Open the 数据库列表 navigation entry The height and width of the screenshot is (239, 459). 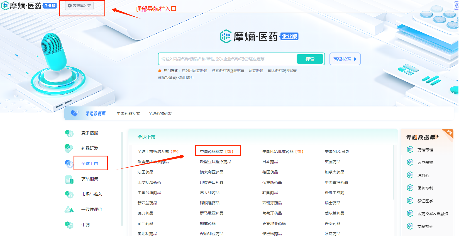[79, 6]
